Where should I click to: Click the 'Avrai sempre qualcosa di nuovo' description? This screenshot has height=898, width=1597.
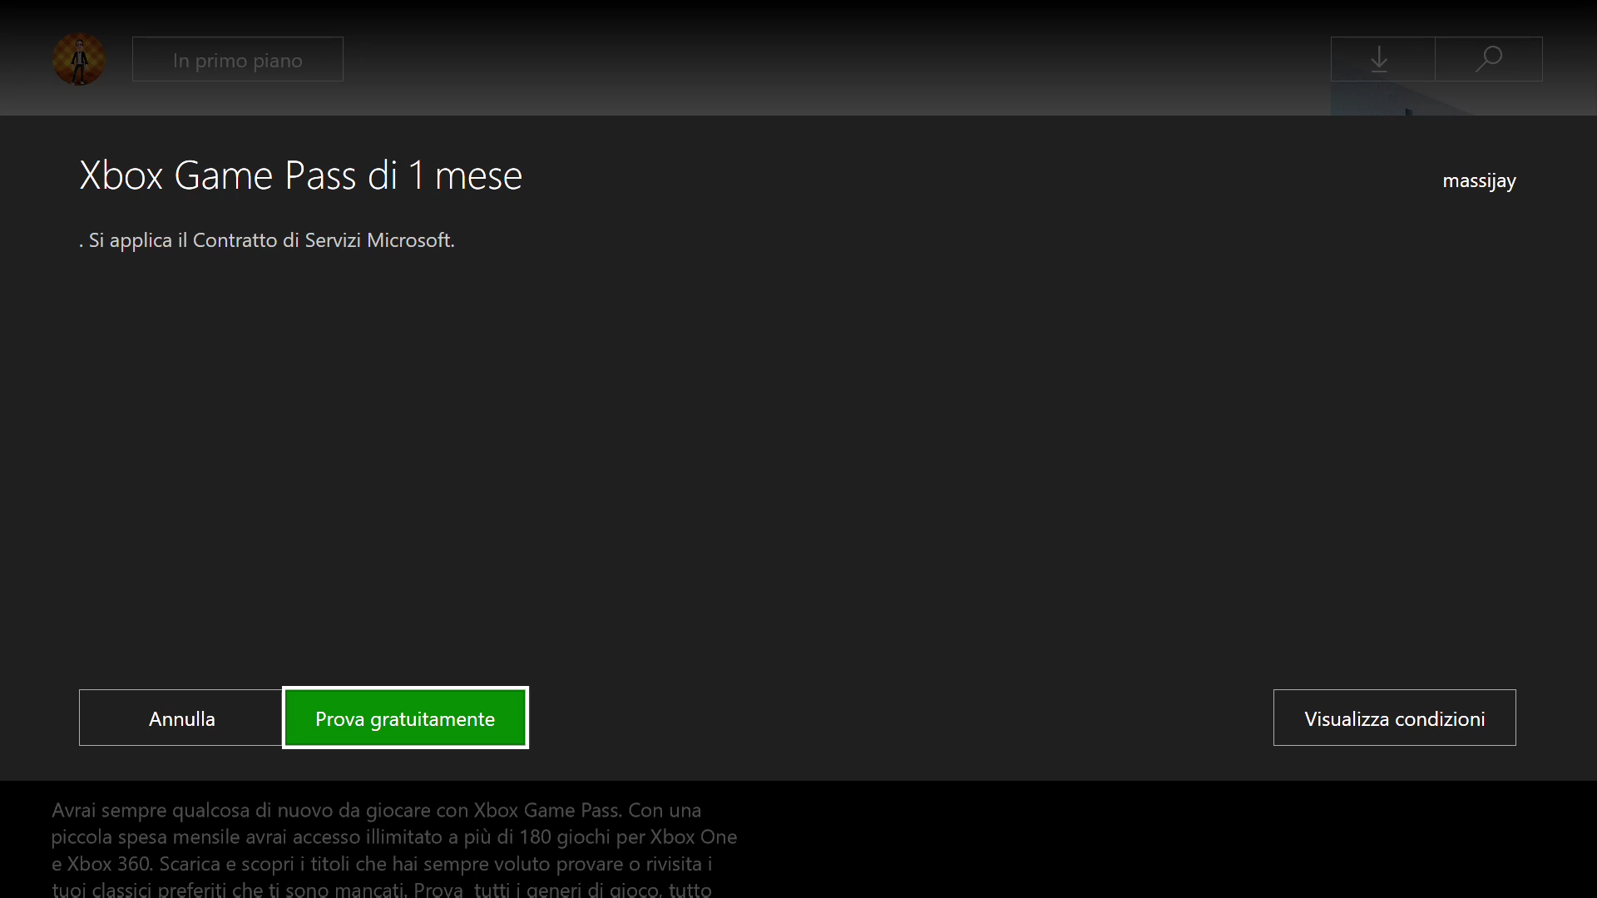[x=394, y=850]
